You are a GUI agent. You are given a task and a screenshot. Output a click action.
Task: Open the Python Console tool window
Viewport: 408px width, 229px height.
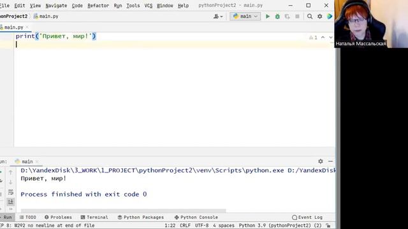196,218
